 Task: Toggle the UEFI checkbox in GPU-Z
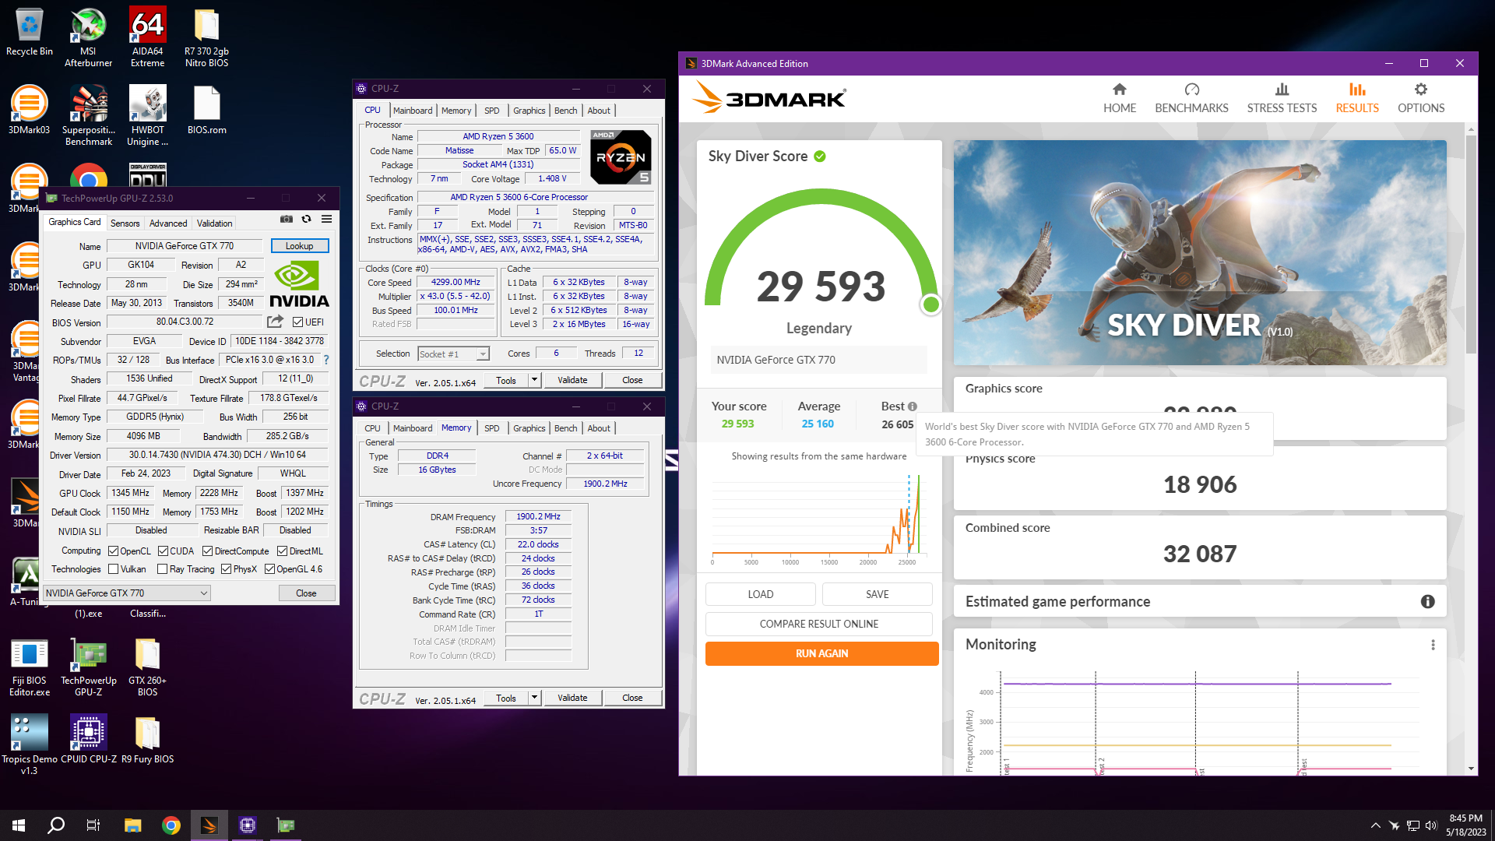(x=297, y=322)
